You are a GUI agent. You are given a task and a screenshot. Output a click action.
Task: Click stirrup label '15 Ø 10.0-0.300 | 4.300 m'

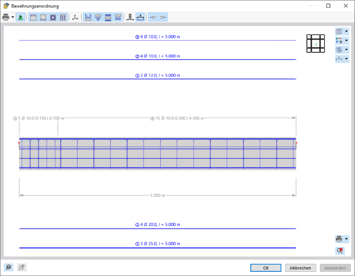click(177, 118)
